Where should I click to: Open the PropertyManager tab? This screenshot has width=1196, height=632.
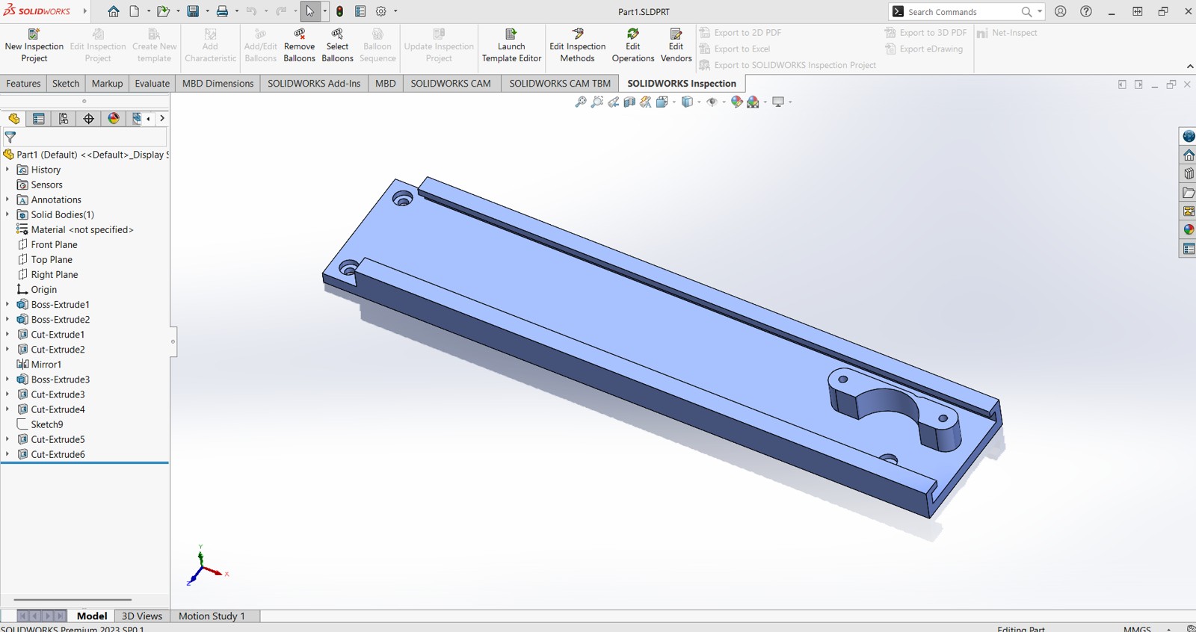[38, 118]
